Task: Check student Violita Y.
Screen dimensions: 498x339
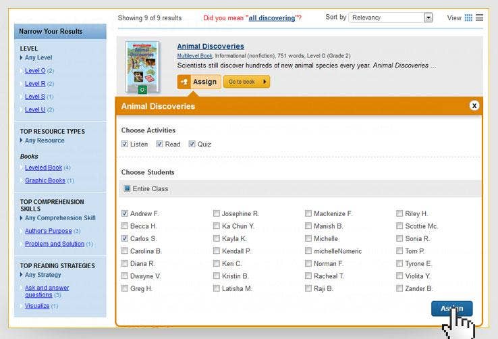Action: [x=399, y=276]
